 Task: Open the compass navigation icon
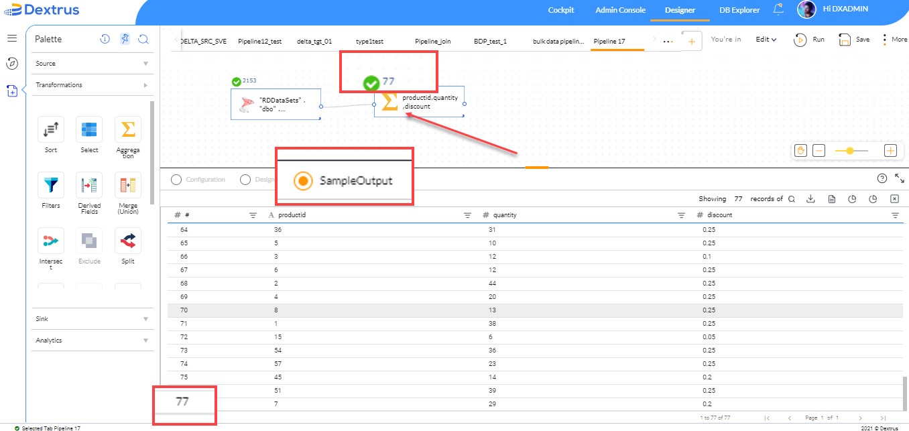coord(11,64)
